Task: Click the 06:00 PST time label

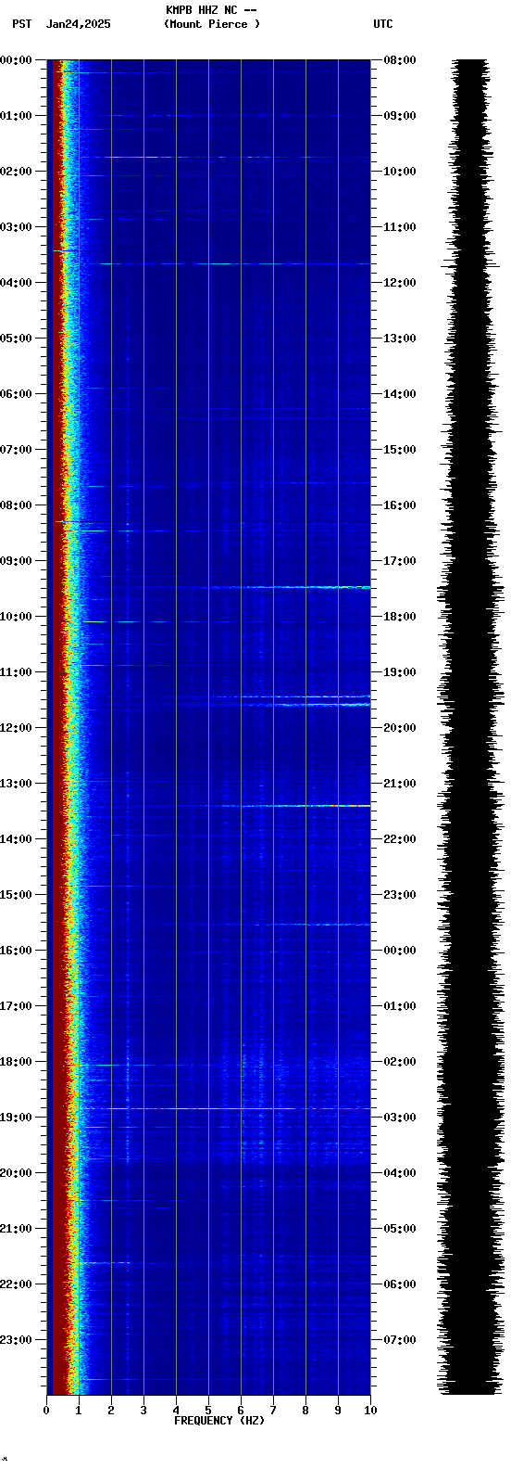Action: pos(16,394)
